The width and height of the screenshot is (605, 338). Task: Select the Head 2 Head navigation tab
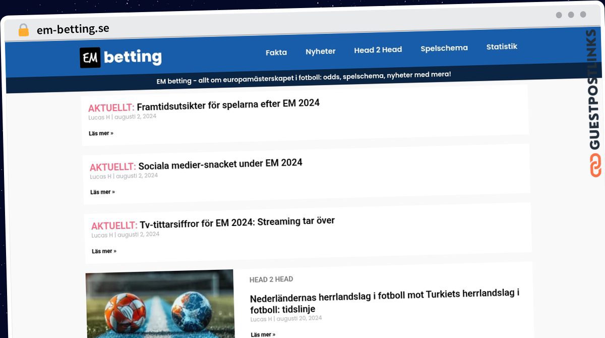coord(378,49)
